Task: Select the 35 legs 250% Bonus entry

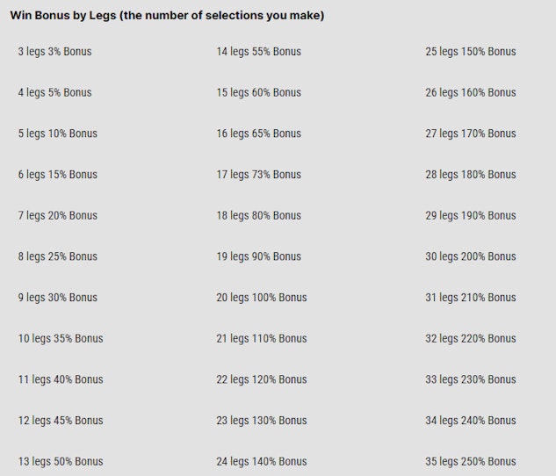Action: coord(471,461)
